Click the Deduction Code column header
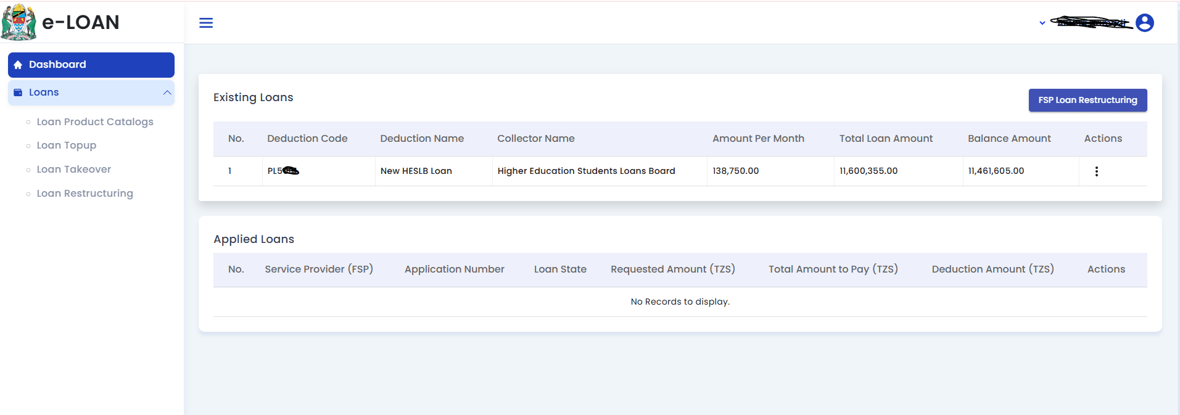 [x=307, y=139]
